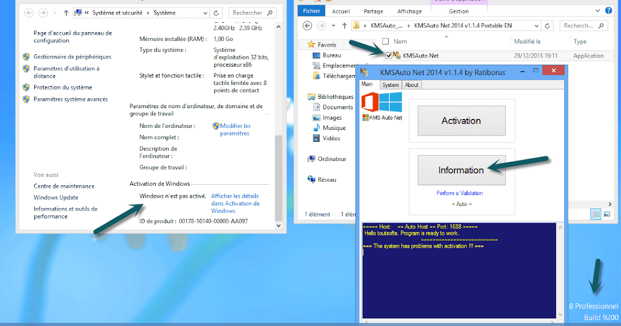Click the shield icon beside Modifier les paramètres

click(x=216, y=126)
